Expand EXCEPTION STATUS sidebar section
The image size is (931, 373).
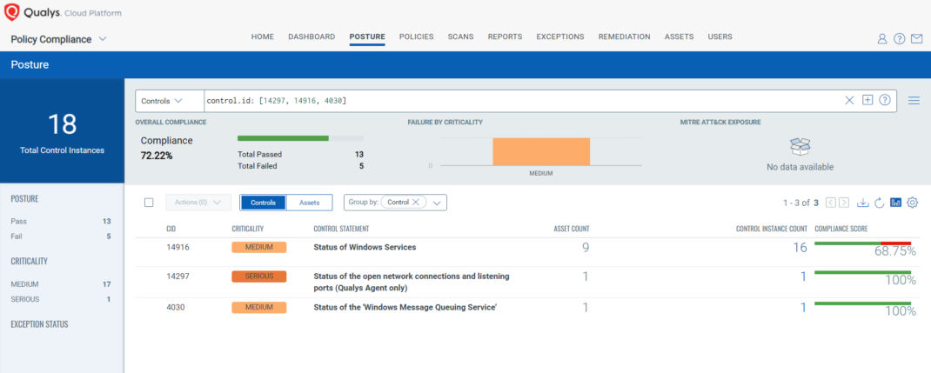(x=39, y=324)
